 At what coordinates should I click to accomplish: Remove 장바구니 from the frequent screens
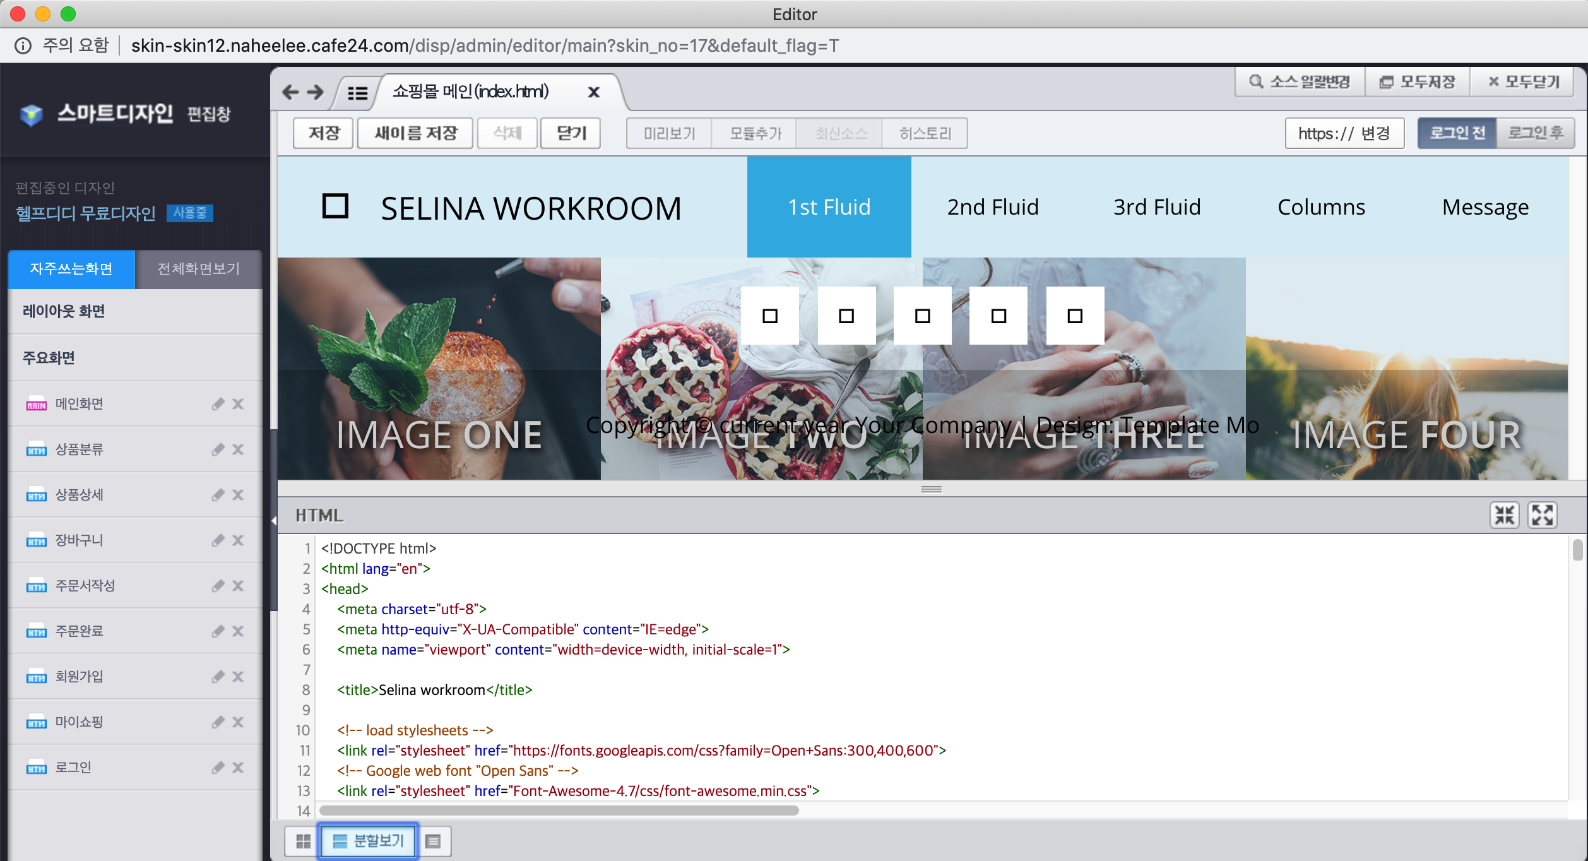click(x=238, y=540)
